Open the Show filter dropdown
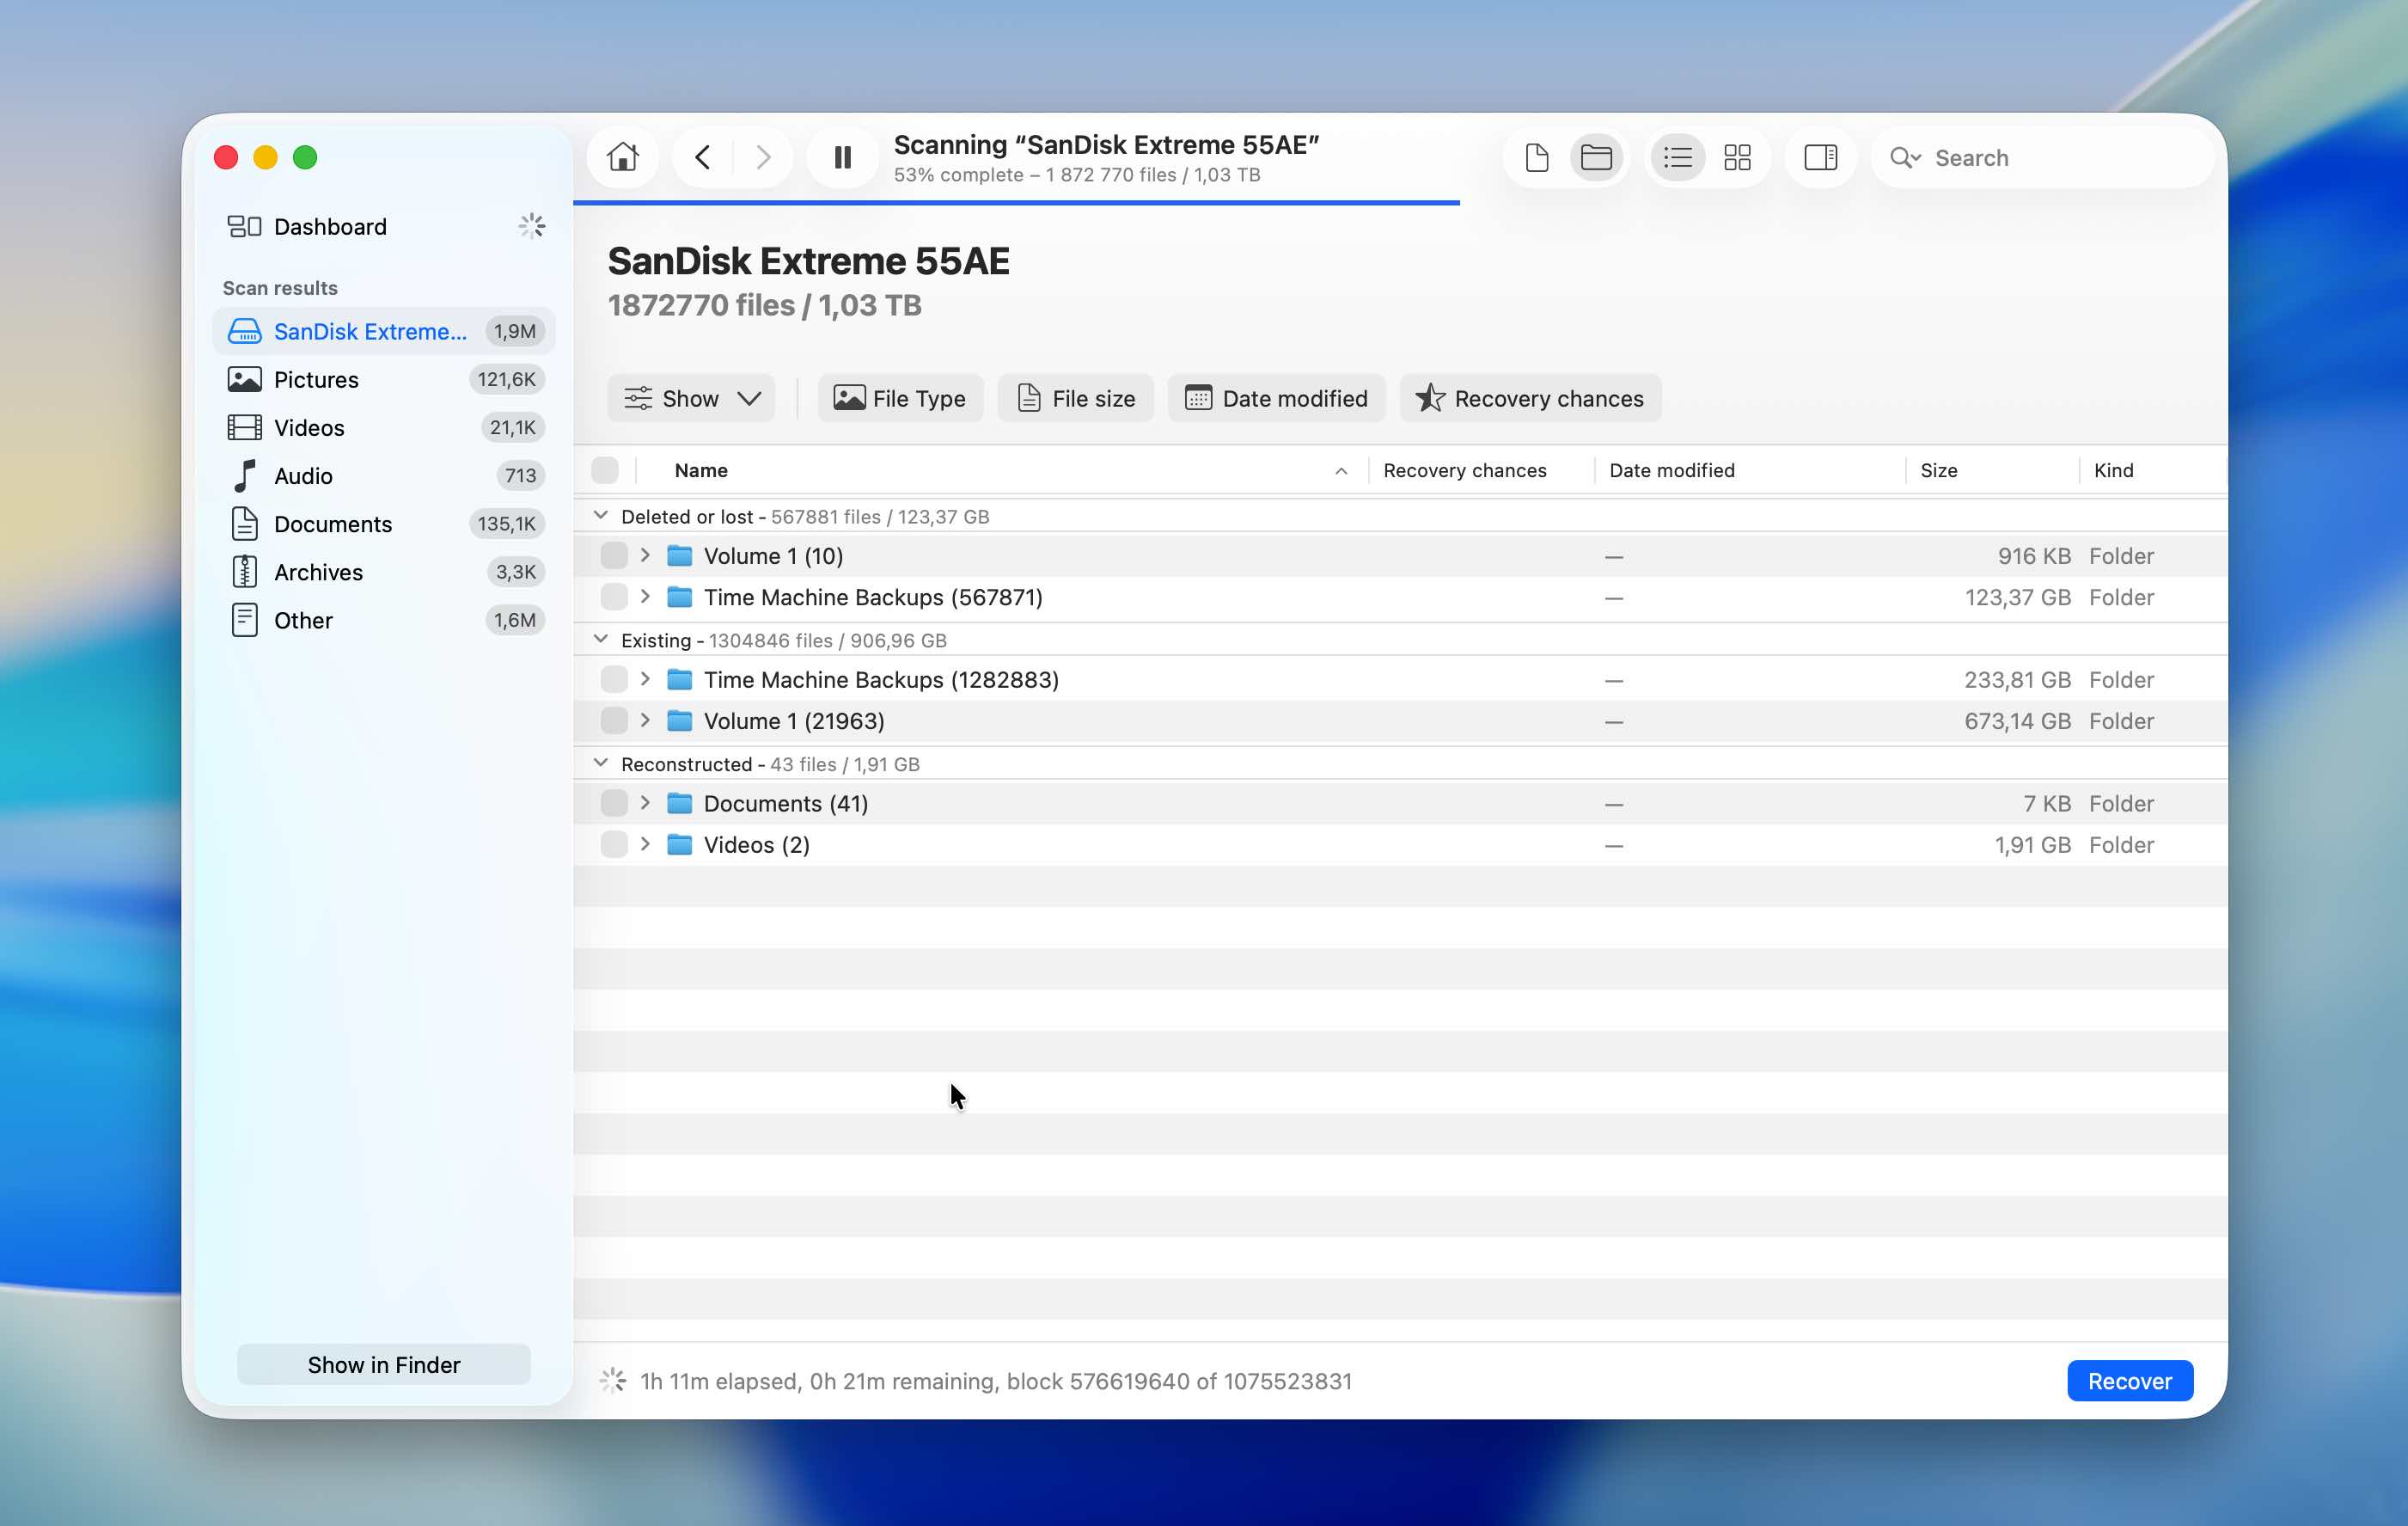2408x1526 pixels. 691,398
